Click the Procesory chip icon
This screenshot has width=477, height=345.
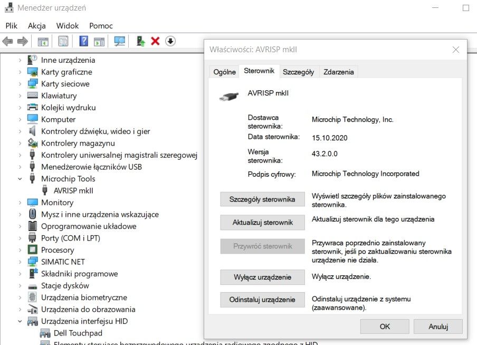click(32, 250)
